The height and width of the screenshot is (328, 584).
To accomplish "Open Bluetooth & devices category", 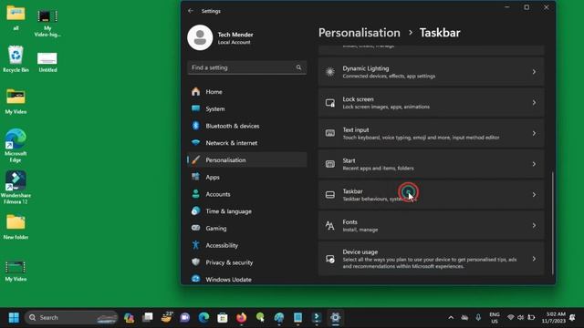I will 247,126.
